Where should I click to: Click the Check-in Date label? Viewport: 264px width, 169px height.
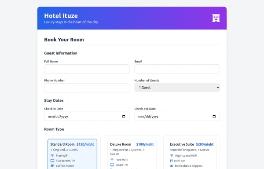coord(54,109)
